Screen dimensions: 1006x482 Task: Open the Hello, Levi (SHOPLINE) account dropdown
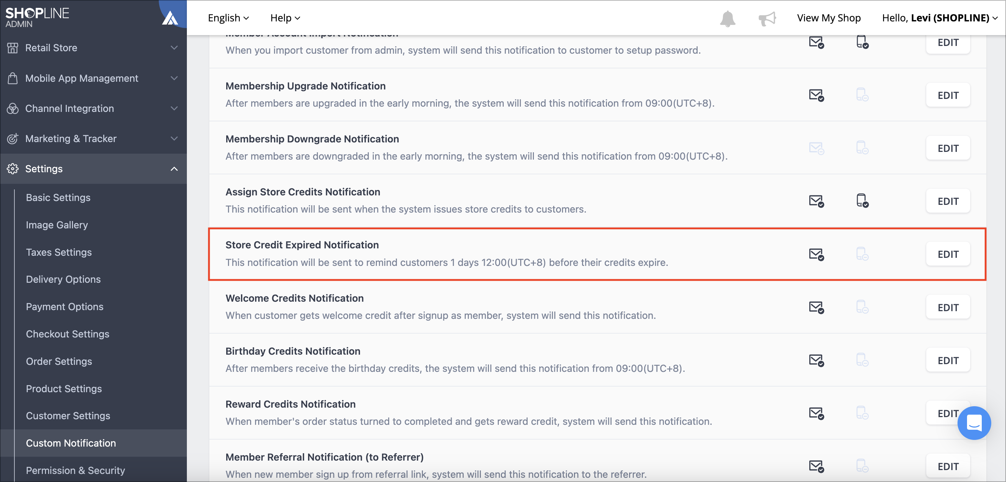(940, 18)
